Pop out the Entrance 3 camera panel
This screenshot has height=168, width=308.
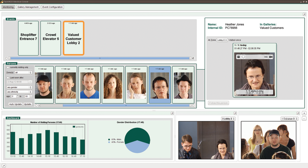298,113
